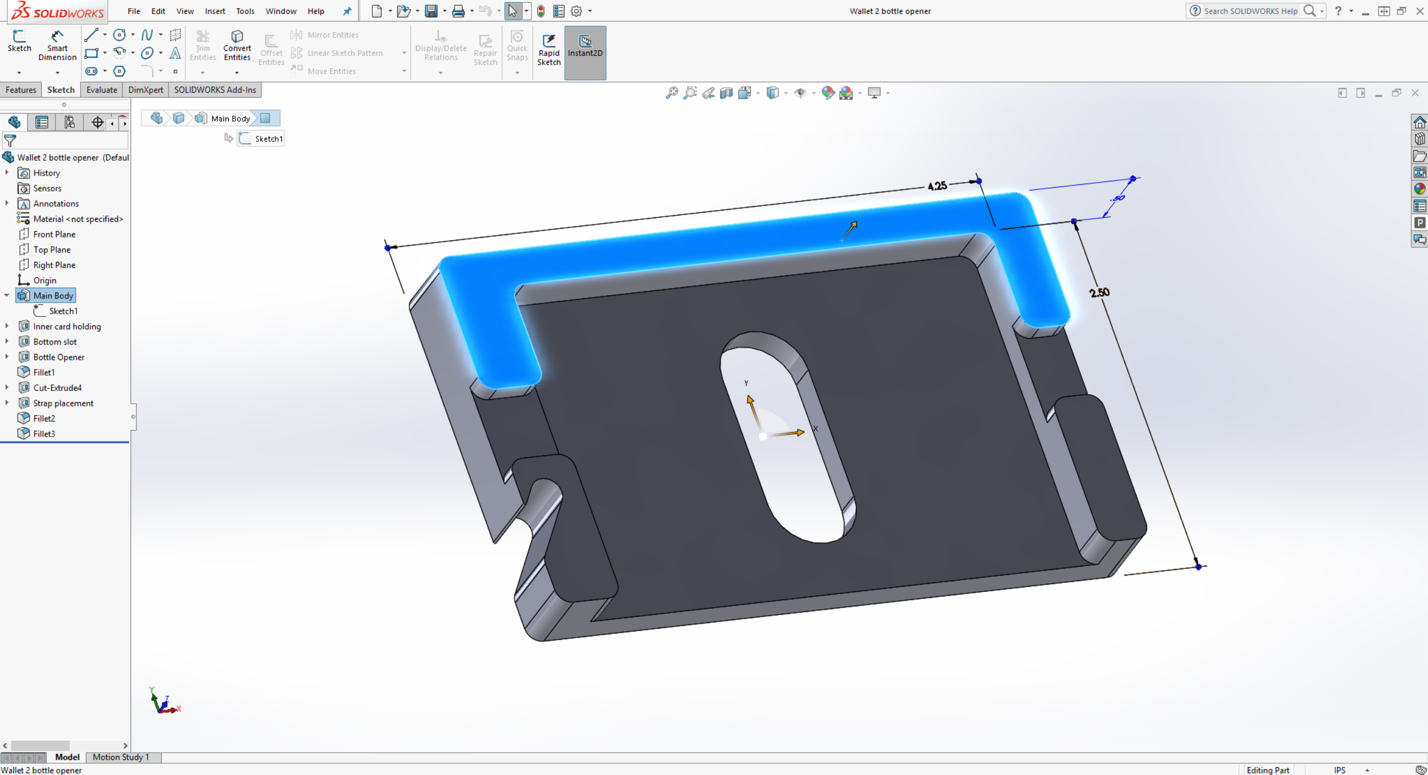The width and height of the screenshot is (1428, 775).
Task: Open the DimXpertManager tab icon
Action: 97,122
